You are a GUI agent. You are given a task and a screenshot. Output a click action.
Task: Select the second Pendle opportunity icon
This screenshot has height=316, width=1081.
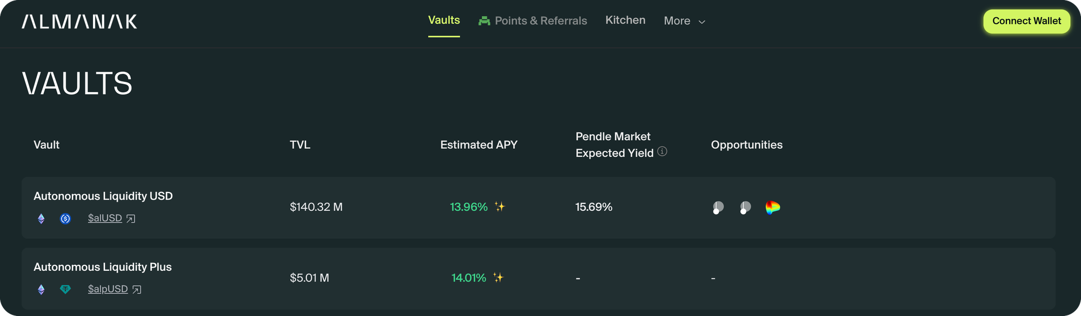point(745,208)
